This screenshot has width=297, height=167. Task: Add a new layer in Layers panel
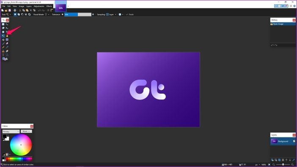click(272, 160)
